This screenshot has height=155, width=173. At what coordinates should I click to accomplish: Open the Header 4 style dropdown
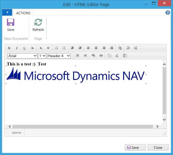pyautogui.click(x=59, y=56)
